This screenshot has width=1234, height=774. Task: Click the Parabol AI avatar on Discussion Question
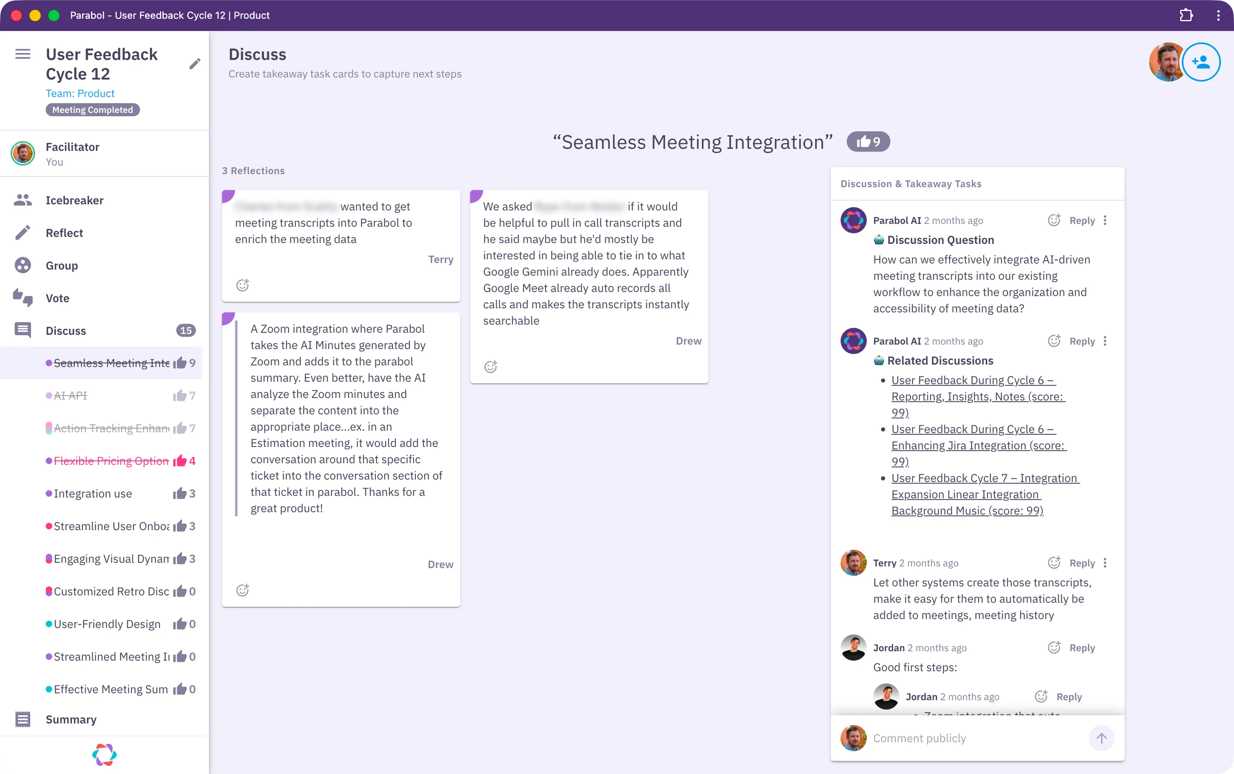(853, 220)
